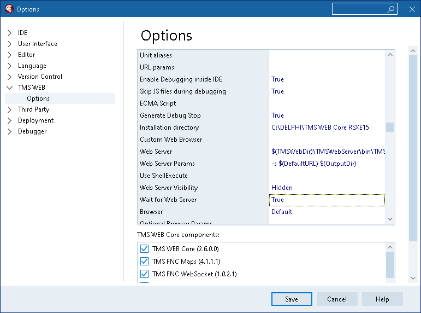Select the Editor category
The height and width of the screenshot is (313, 421).
26,55
